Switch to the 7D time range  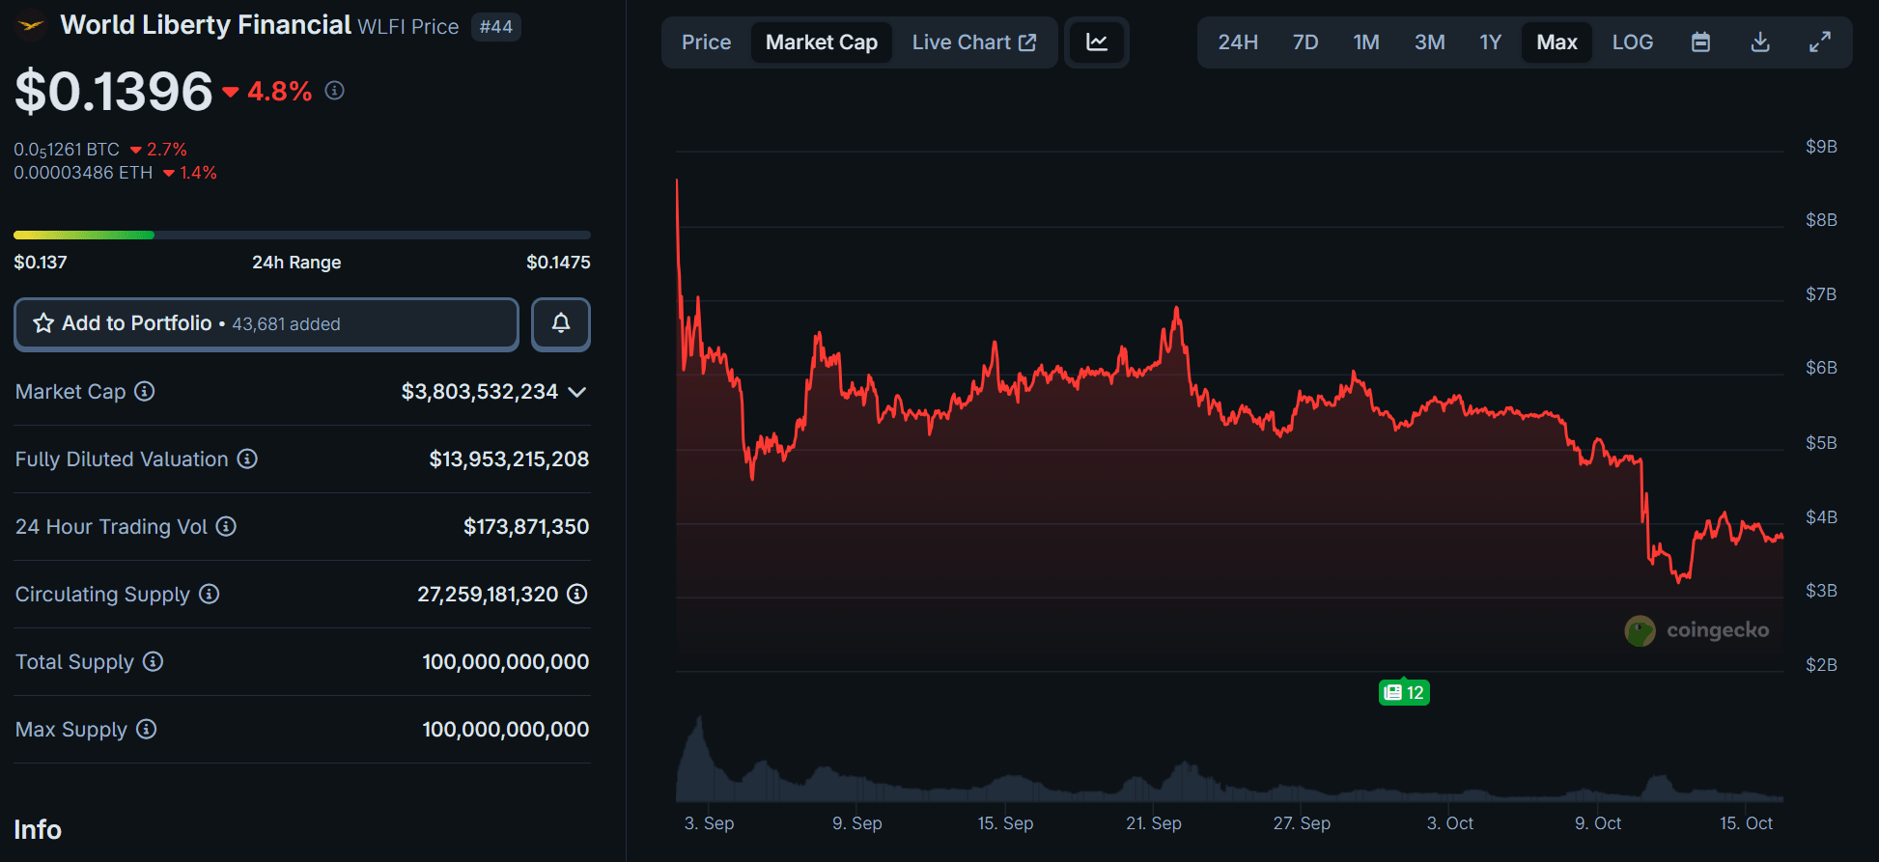click(x=1304, y=42)
